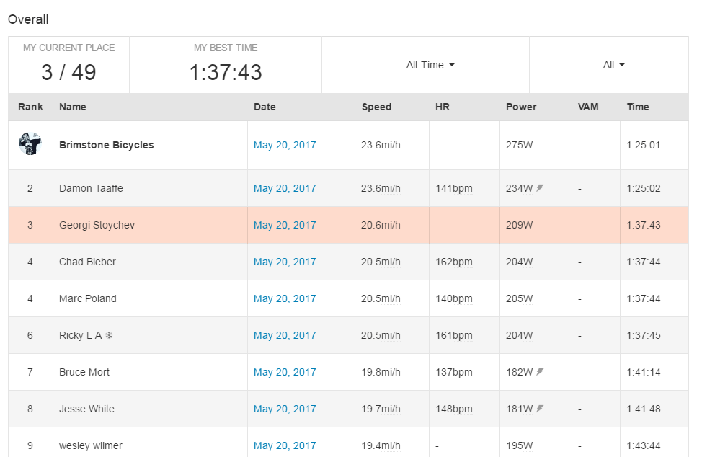Screen dimensions: 702x457
Task: Click the power meter icon beside 181W
Action: pyautogui.click(x=540, y=409)
